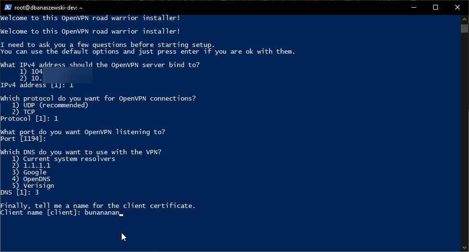Image resolution: width=469 pixels, height=252 pixels.
Task: Click the 1.1.1.1 DNS option
Action: pos(36,165)
